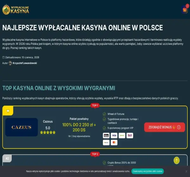Click the yellow crown badge on Cazeus card
This screenshot has height=177, width=190.
pyautogui.click(x=8, y=111)
